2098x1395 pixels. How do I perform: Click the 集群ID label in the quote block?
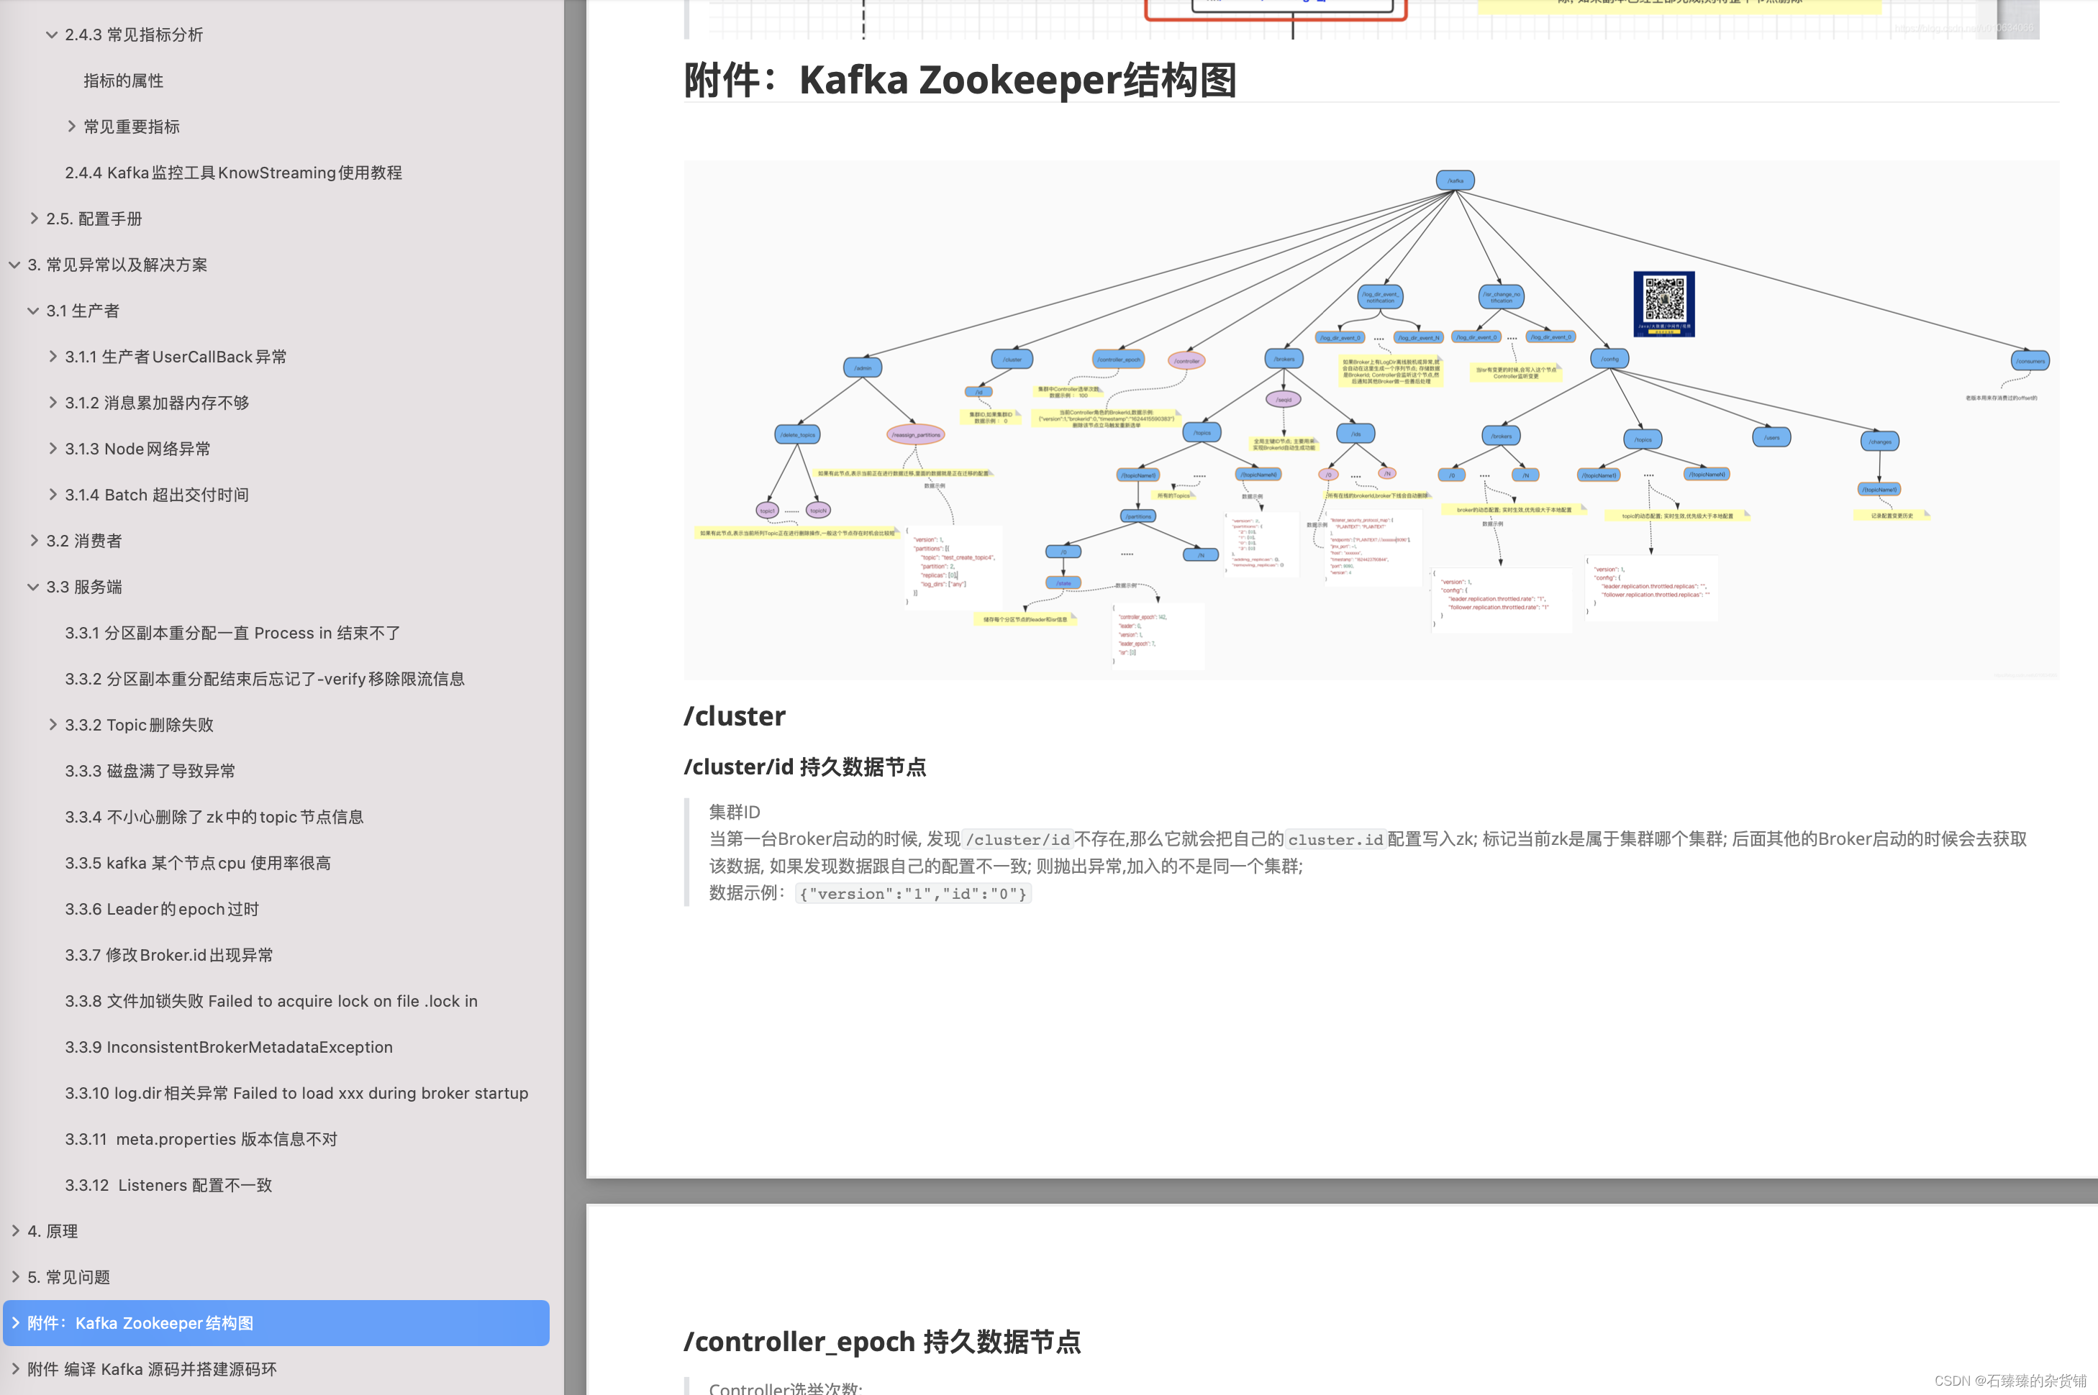(735, 811)
